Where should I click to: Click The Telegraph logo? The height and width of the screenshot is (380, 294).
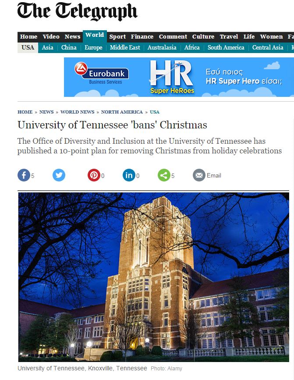click(x=78, y=11)
